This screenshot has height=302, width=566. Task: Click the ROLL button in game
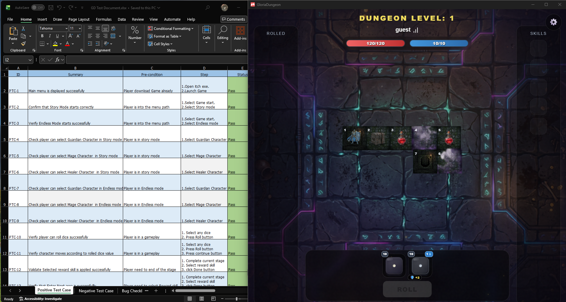[x=407, y=289]
